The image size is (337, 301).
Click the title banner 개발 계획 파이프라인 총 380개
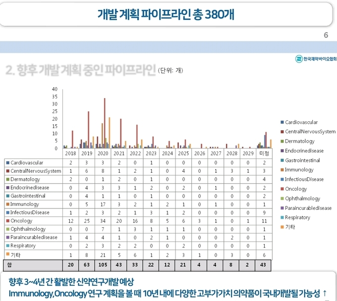pyautogui.click(x=166, y=14)
